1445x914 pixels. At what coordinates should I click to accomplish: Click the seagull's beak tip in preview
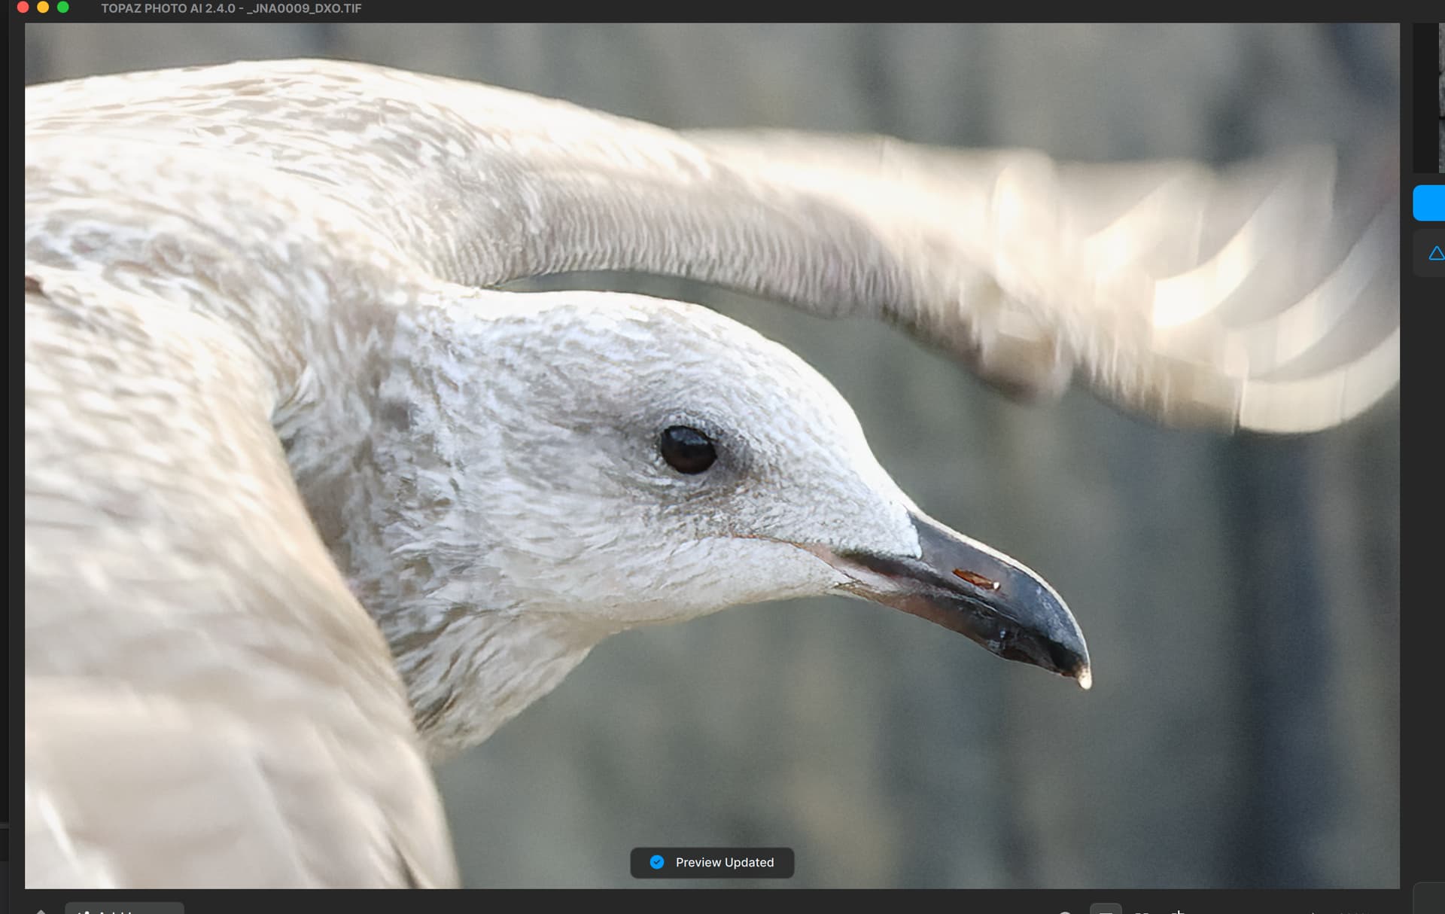pyautogui.click(x=1084, y=680)
